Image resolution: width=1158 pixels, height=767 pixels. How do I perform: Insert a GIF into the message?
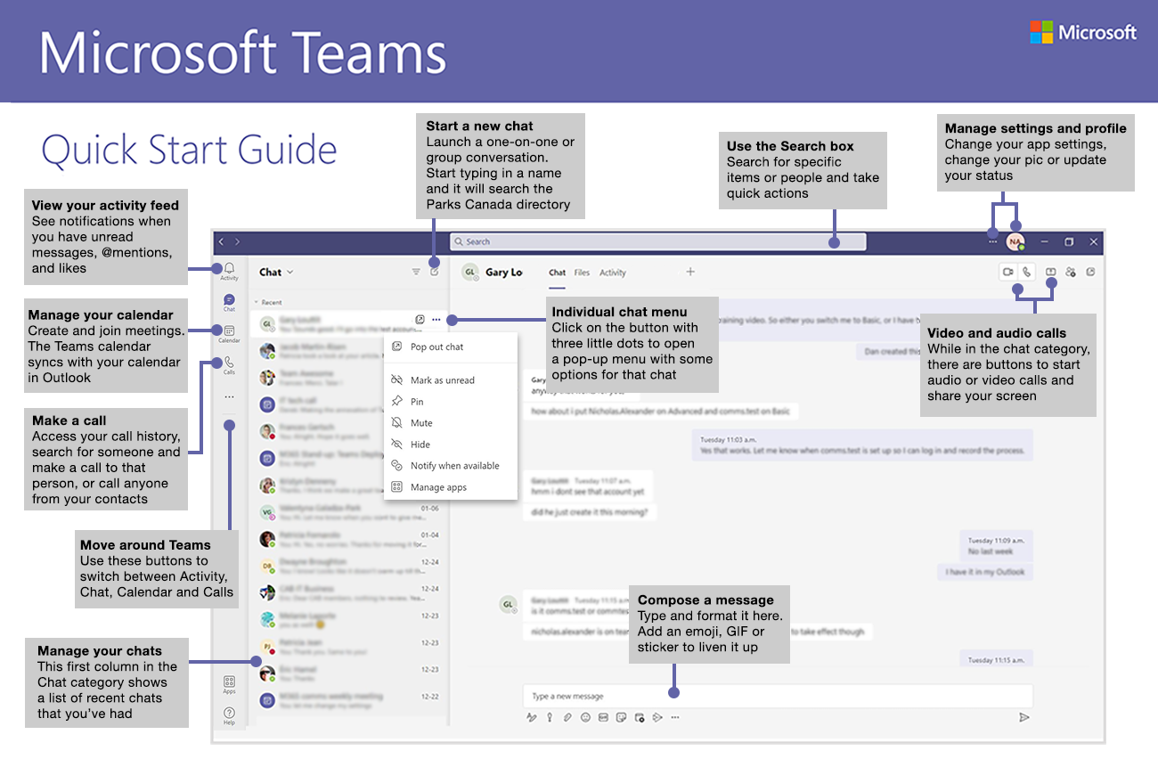pos(603,716)
